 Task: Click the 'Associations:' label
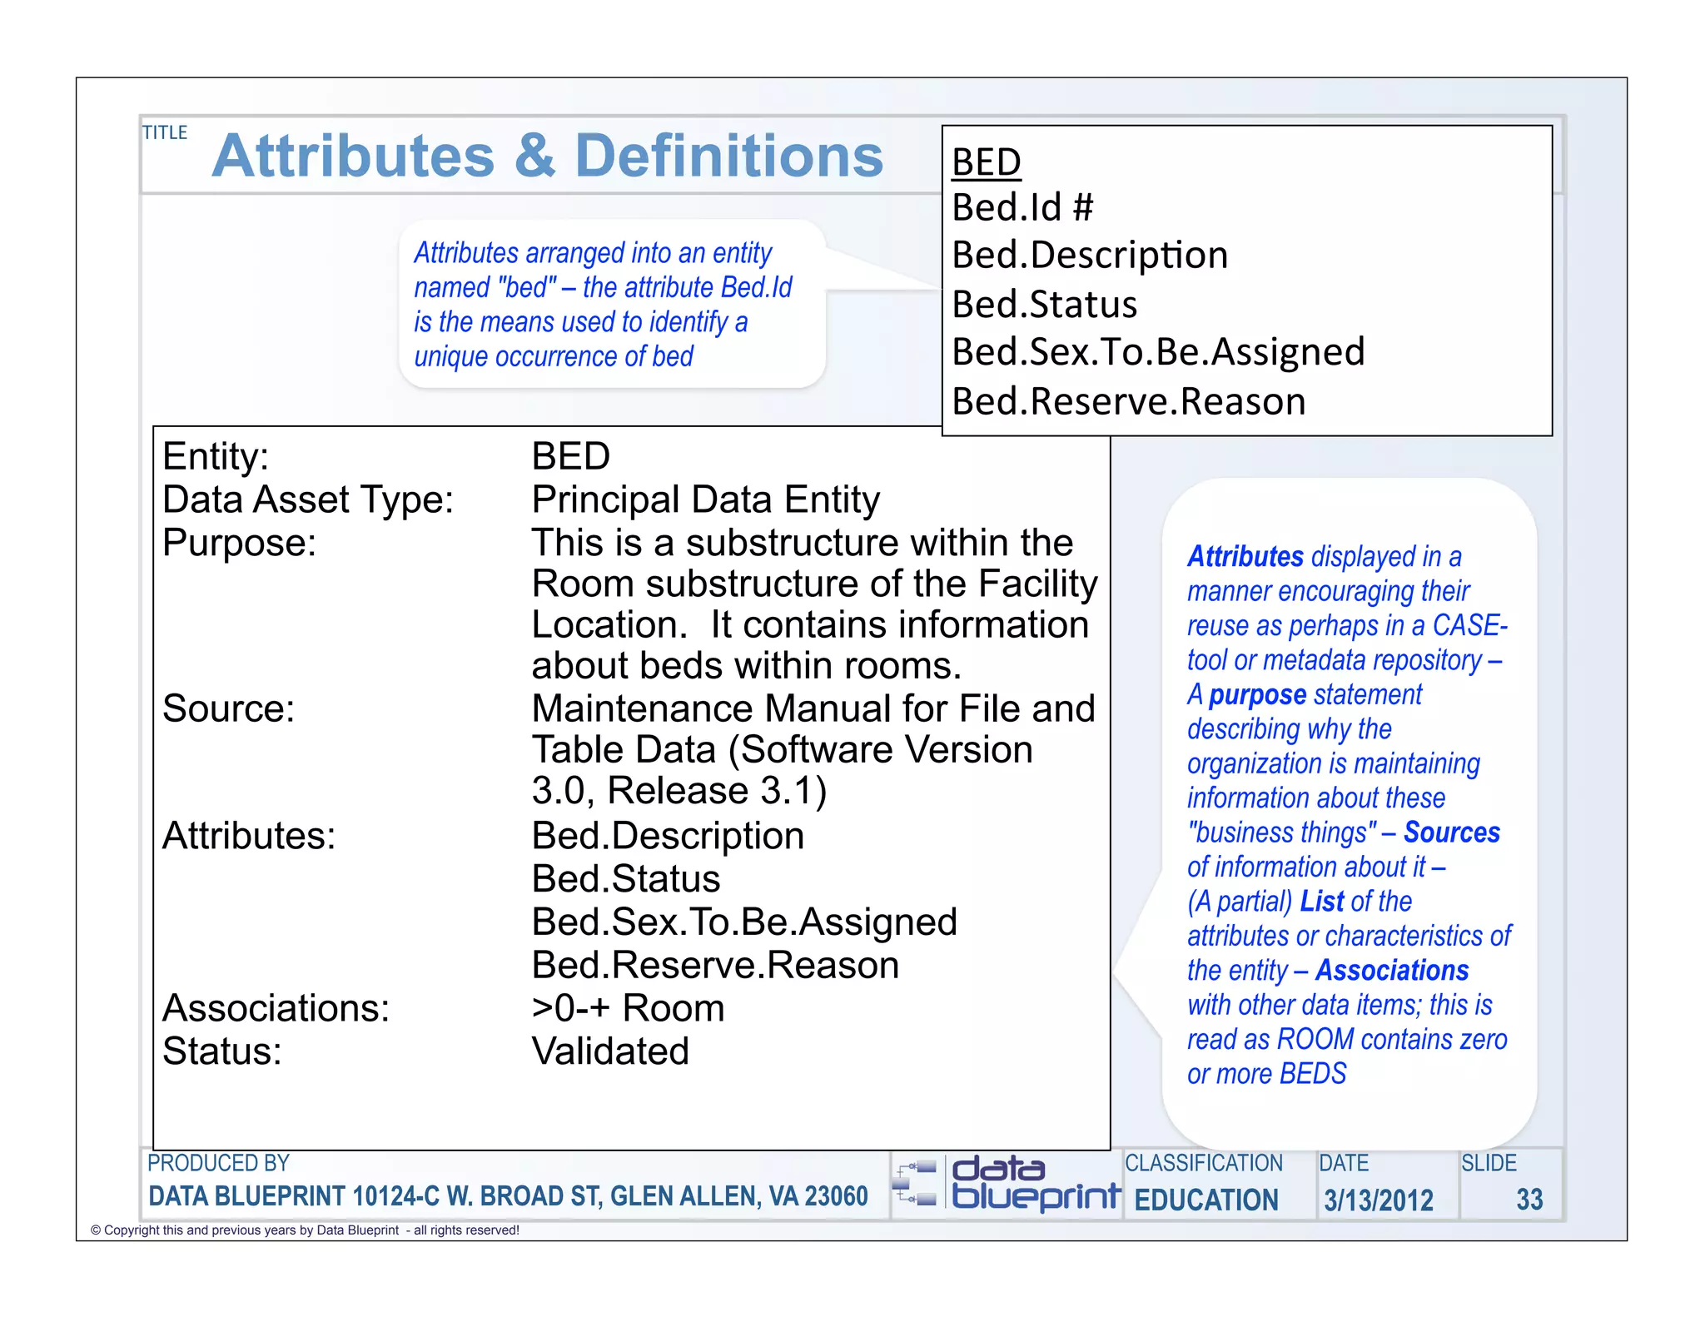click(x=276, y=1008)
